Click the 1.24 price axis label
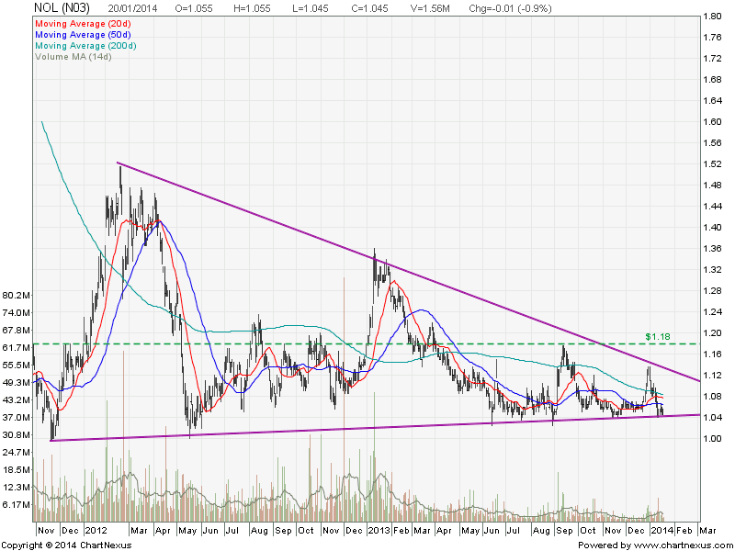 pos(713,311)
